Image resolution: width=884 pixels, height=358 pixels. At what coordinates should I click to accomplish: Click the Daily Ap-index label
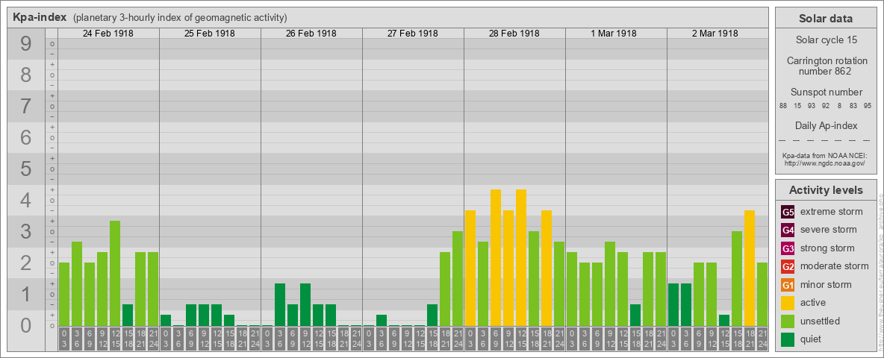coord(826,125)
